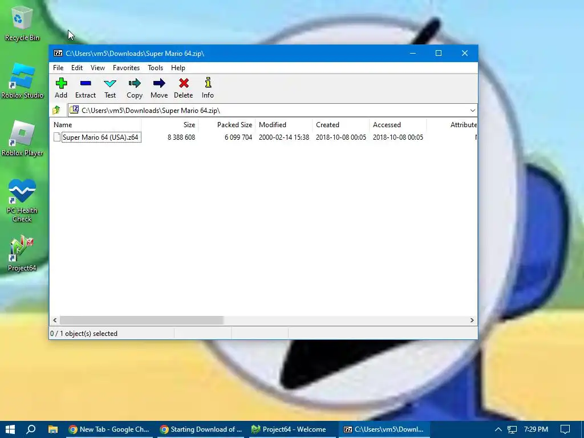The width and height of the screenshot is (584, 438).
Task: Open the notification center icon
Action: [x=565, y=429]
